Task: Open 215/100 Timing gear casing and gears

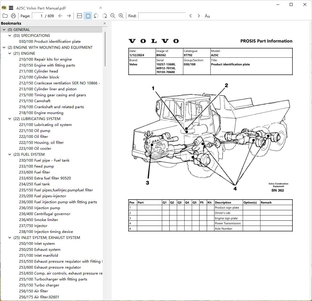Action: click(x=52, y=95)
